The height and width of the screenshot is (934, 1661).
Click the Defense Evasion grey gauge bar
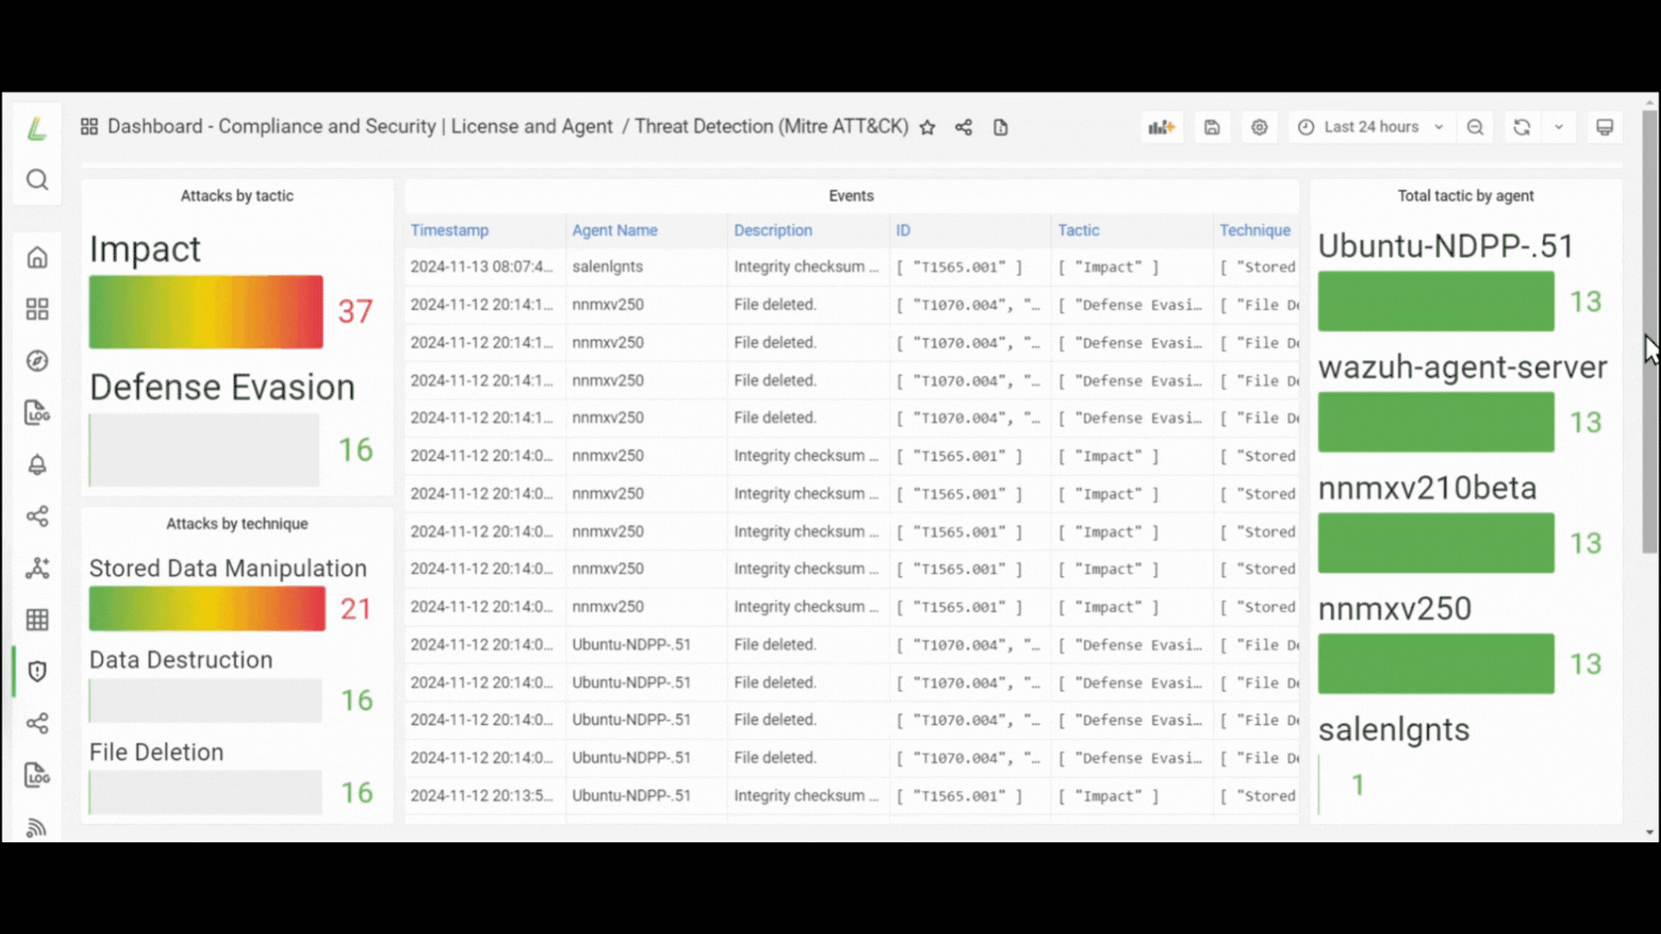coord(204,450)
